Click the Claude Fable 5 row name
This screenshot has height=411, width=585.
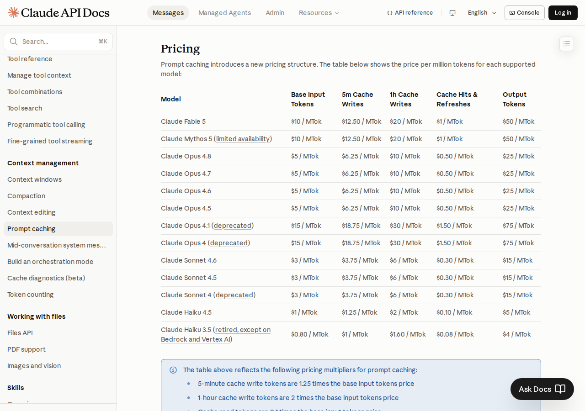[183, 121]
